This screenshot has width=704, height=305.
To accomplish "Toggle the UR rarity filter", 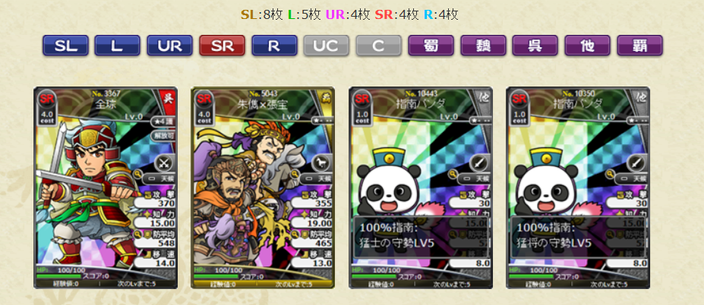I will pyautogui.click(x=169, y=46).
